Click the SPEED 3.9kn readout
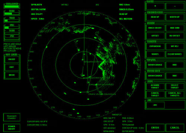Screen dimensions: 186x133 38,19
